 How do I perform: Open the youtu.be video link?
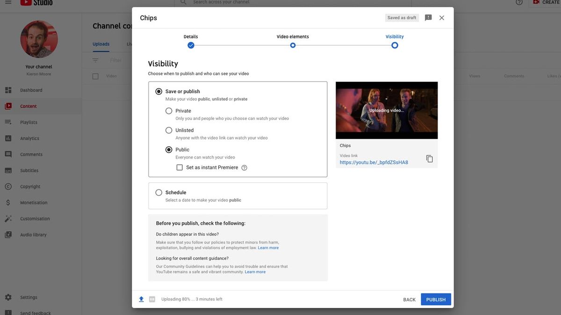click(374, 162)
